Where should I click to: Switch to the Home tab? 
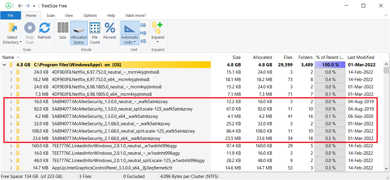(31, 16)
